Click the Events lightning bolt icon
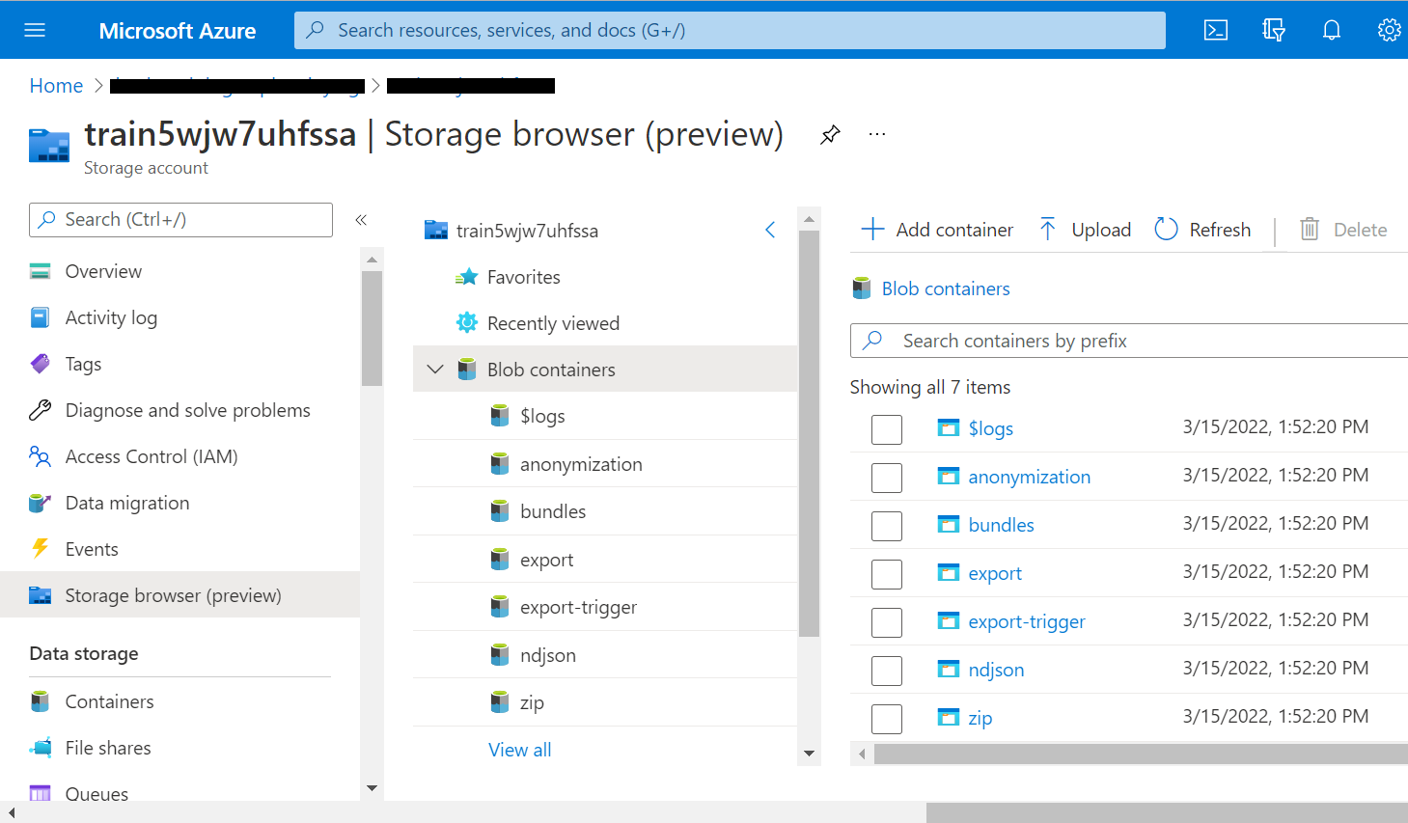This screenshot has width=1408, height=823. pyautogui.click(x=41, y=549)
